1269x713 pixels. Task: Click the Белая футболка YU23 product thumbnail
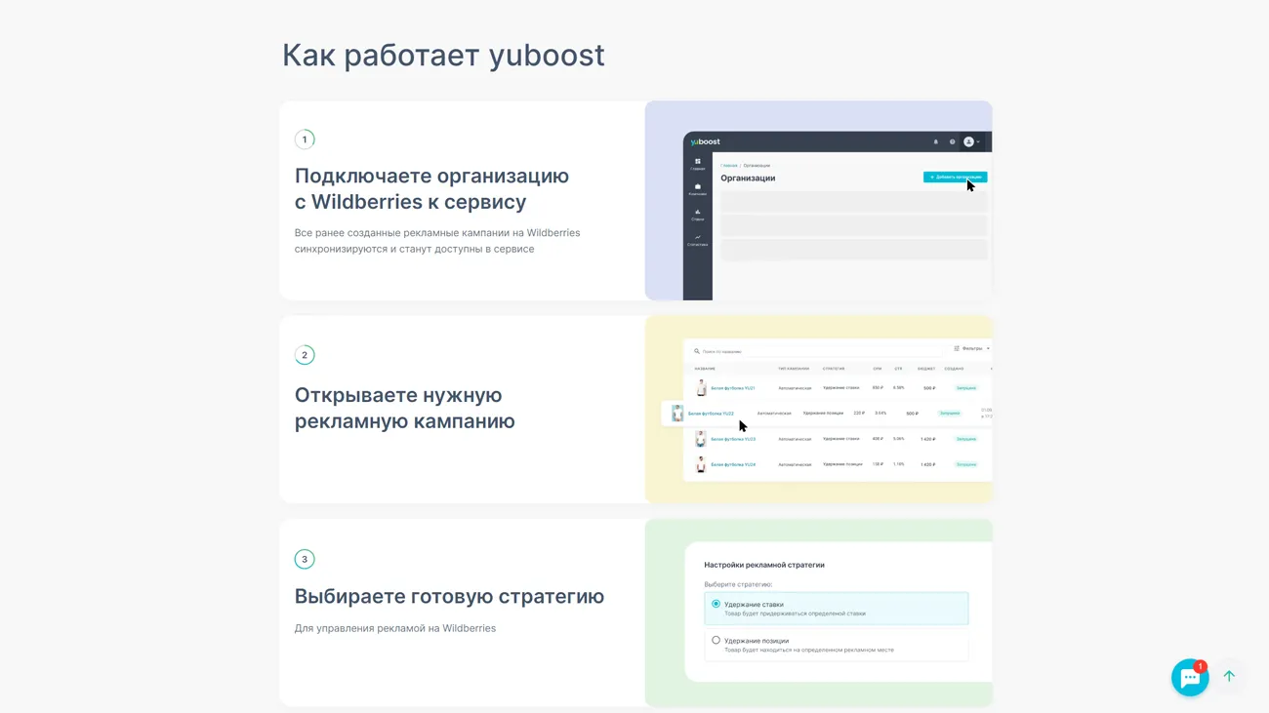(x=700, y=440)
